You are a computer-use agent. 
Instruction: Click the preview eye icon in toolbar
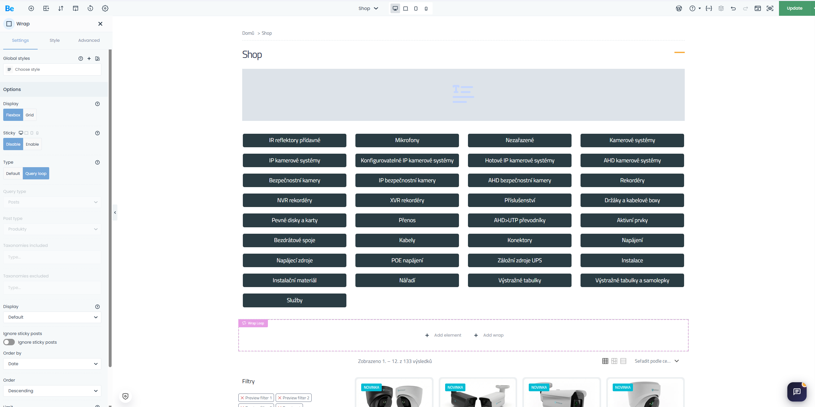click(770, 8)
